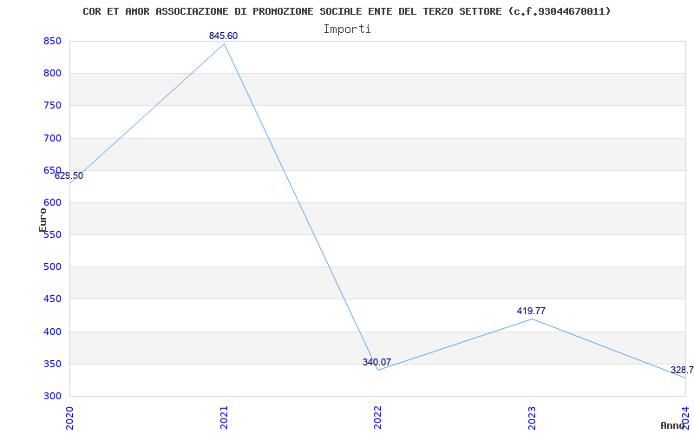
Task: Click y-axis tick value 300
Action: (x=52, y=397)
